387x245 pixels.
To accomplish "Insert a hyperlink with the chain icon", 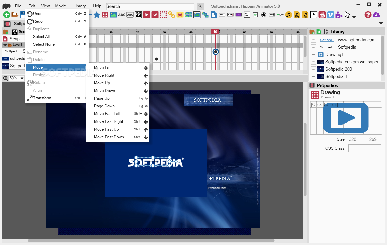I will (x=172, y=15).
